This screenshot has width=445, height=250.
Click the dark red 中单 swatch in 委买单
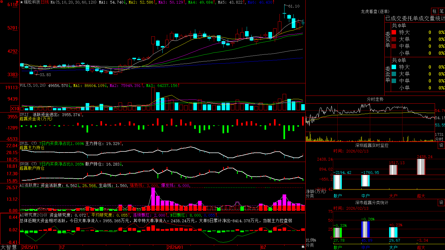pyautogui.click(x=394, y=46)
